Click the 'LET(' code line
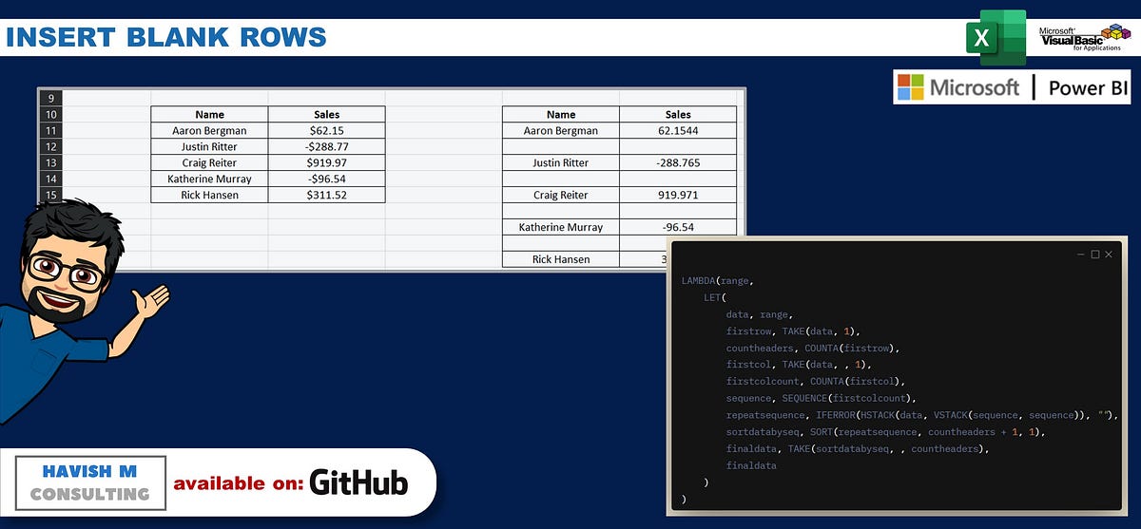Image resolution: width=1141 pixels, height=529 pixels. click(715, 297)
